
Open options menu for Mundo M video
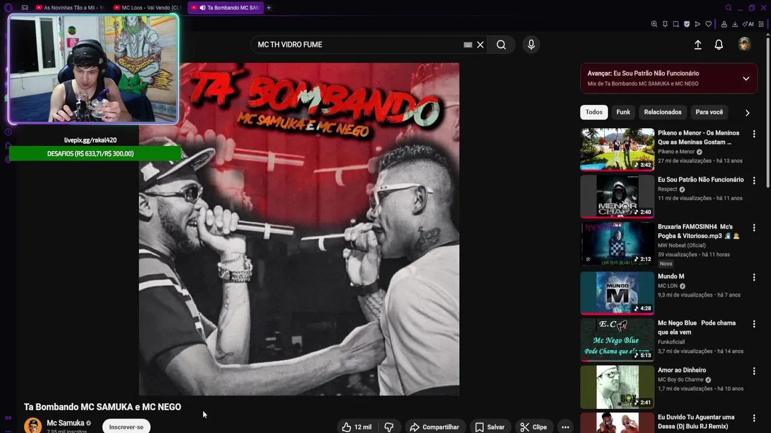pyautogui.click(x=754, y=277)
